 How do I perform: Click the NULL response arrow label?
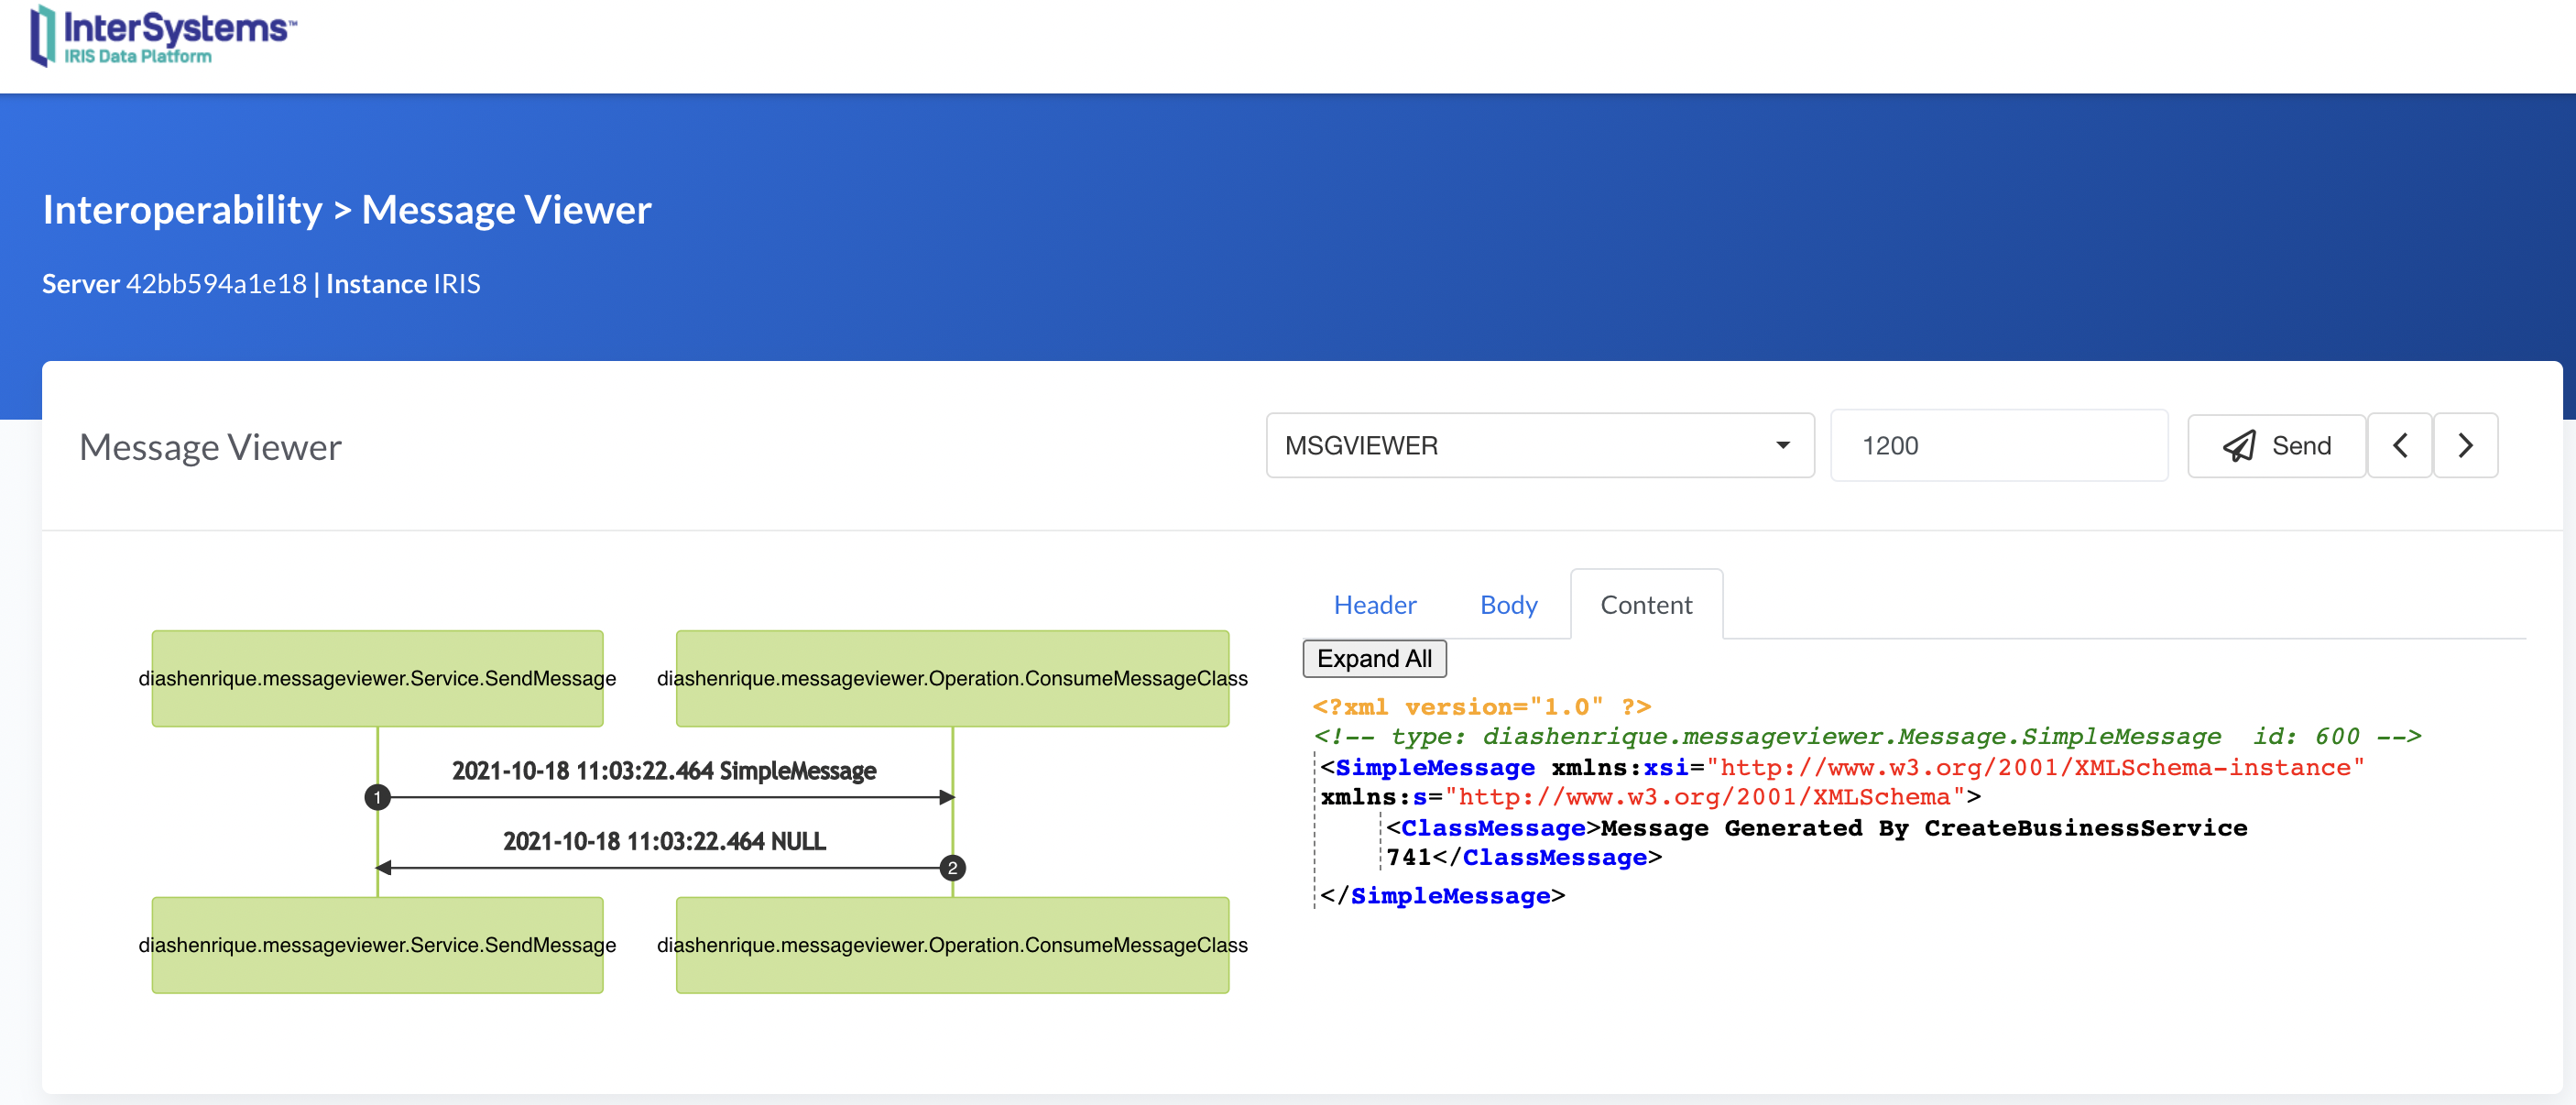(663, 841)
